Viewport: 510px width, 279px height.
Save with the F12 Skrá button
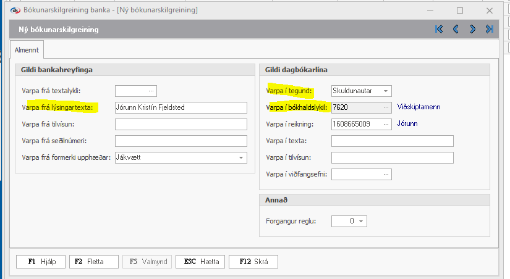[x=253, y=262]
